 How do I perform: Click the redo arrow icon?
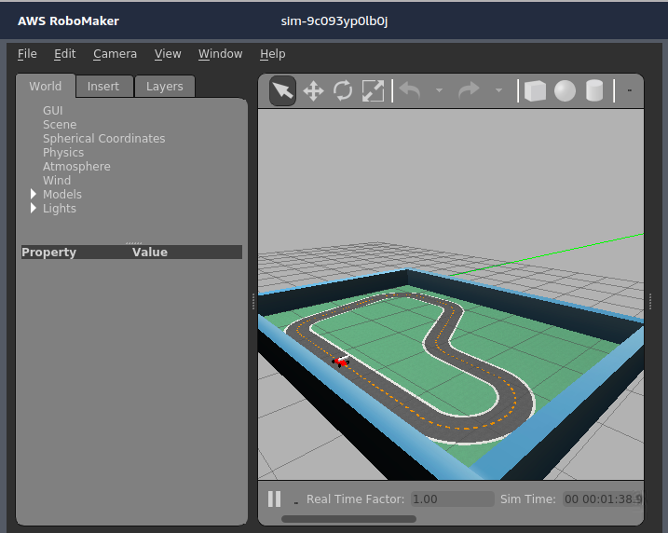tap(469, 90)
